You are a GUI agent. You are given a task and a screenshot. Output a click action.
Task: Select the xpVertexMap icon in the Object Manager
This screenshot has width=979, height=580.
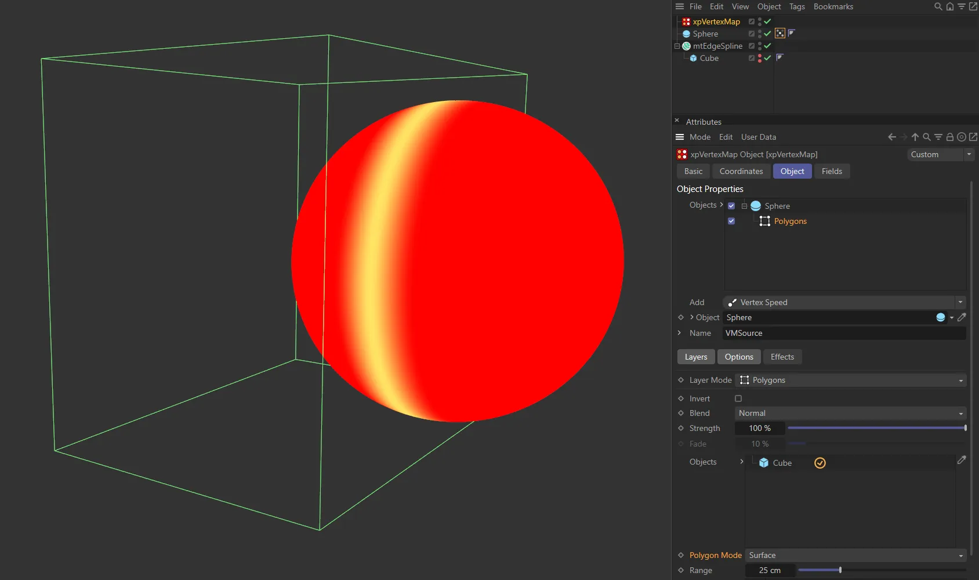(686, 21)
